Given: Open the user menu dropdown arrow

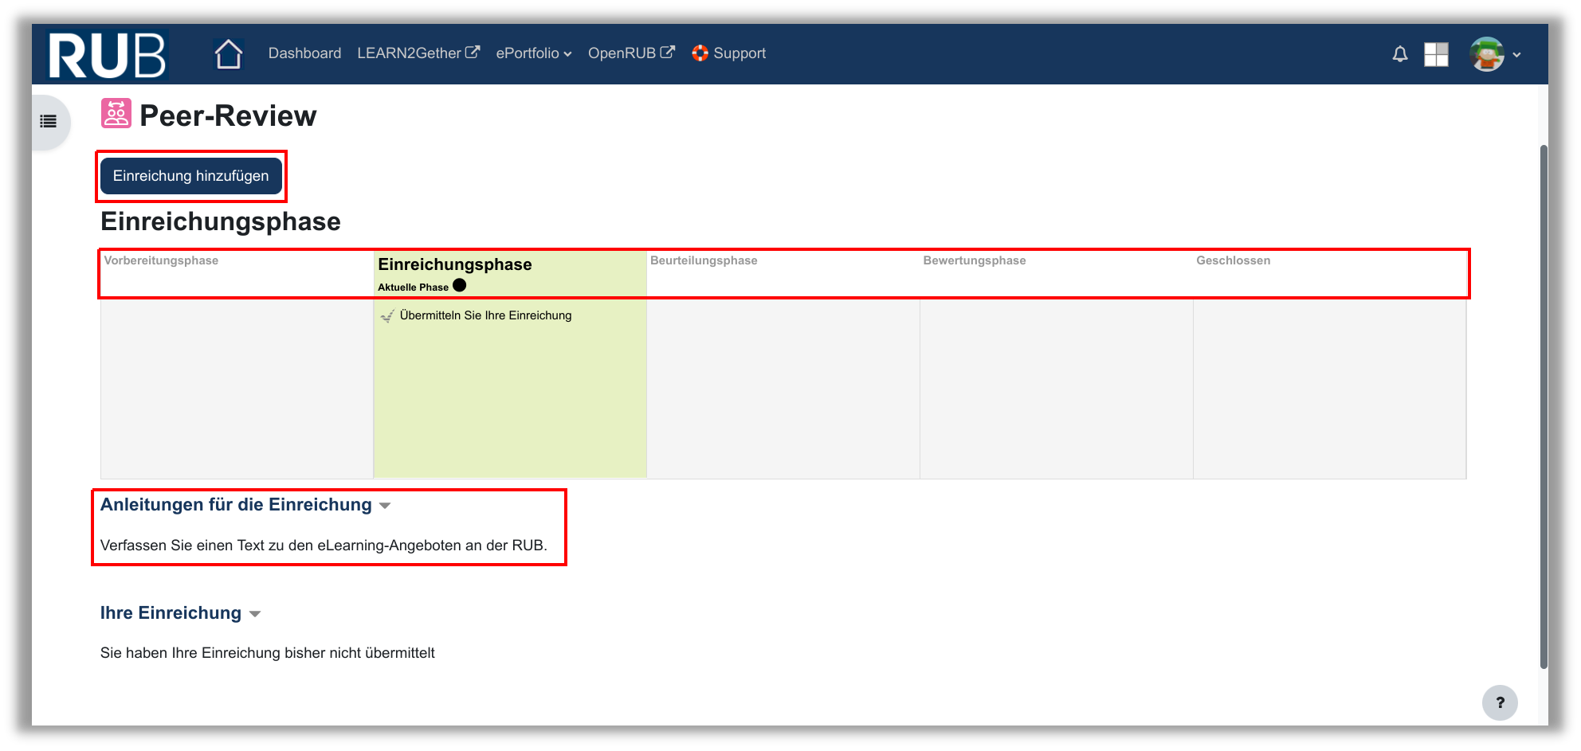Looking at the screenshot, I should tap(1516, 55).
